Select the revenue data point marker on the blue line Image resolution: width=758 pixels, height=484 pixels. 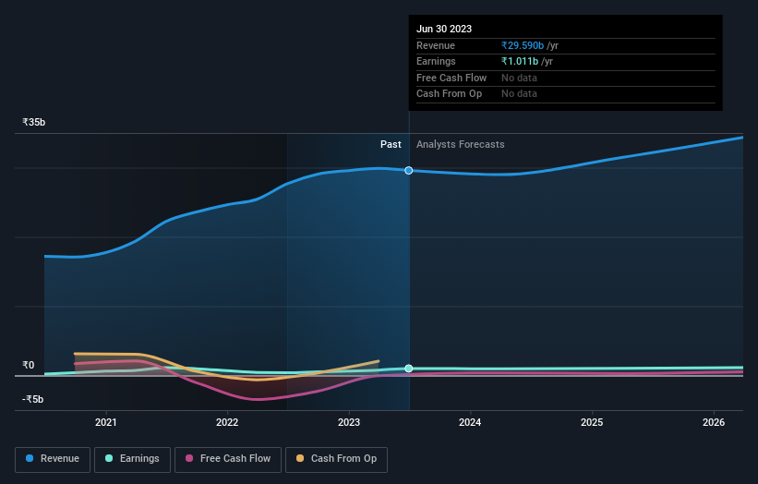click(x=408, y=170)
